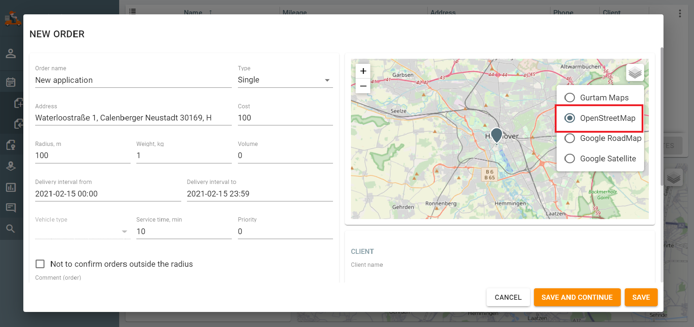Check Not to confirm orders outside radius
The image size is (694, 327).
click(x=40, y=264)
